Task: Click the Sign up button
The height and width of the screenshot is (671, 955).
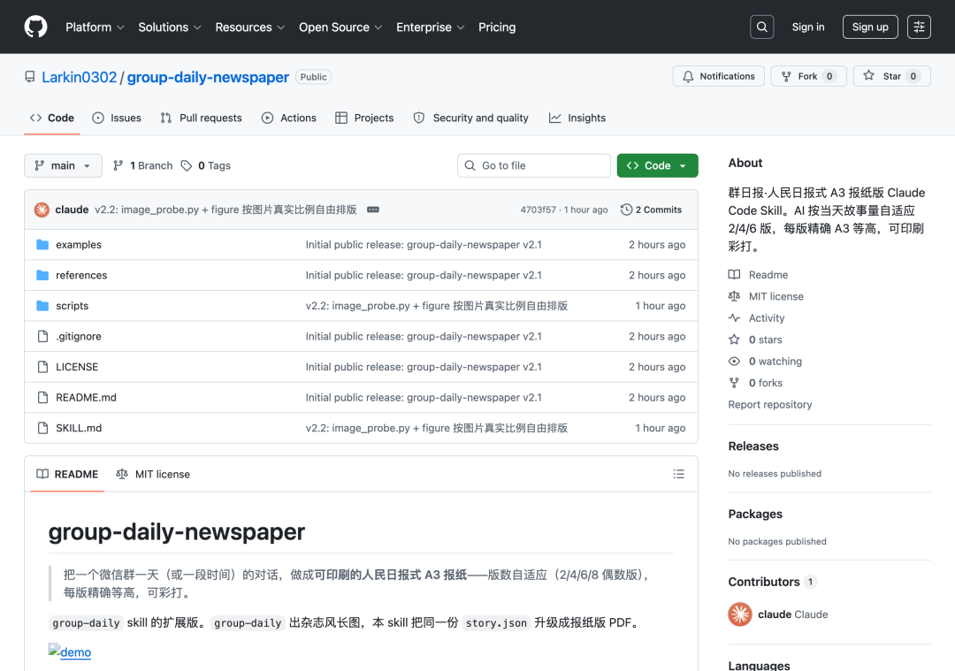Action: (x=870, y=27)
